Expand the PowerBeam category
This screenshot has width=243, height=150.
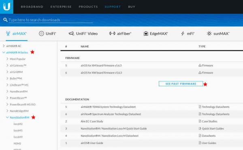tap(7, 98)
